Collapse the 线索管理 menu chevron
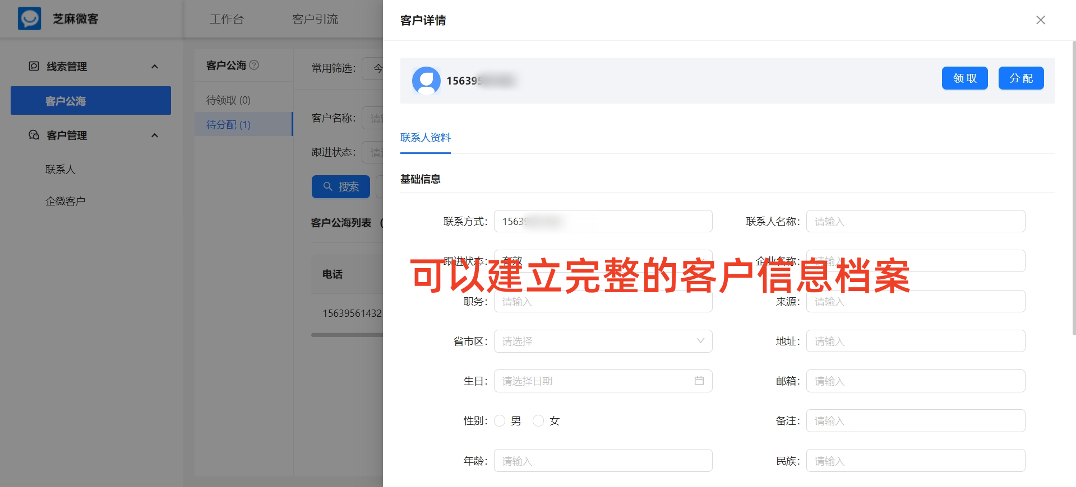The image size is (1076, 487). 155,67
